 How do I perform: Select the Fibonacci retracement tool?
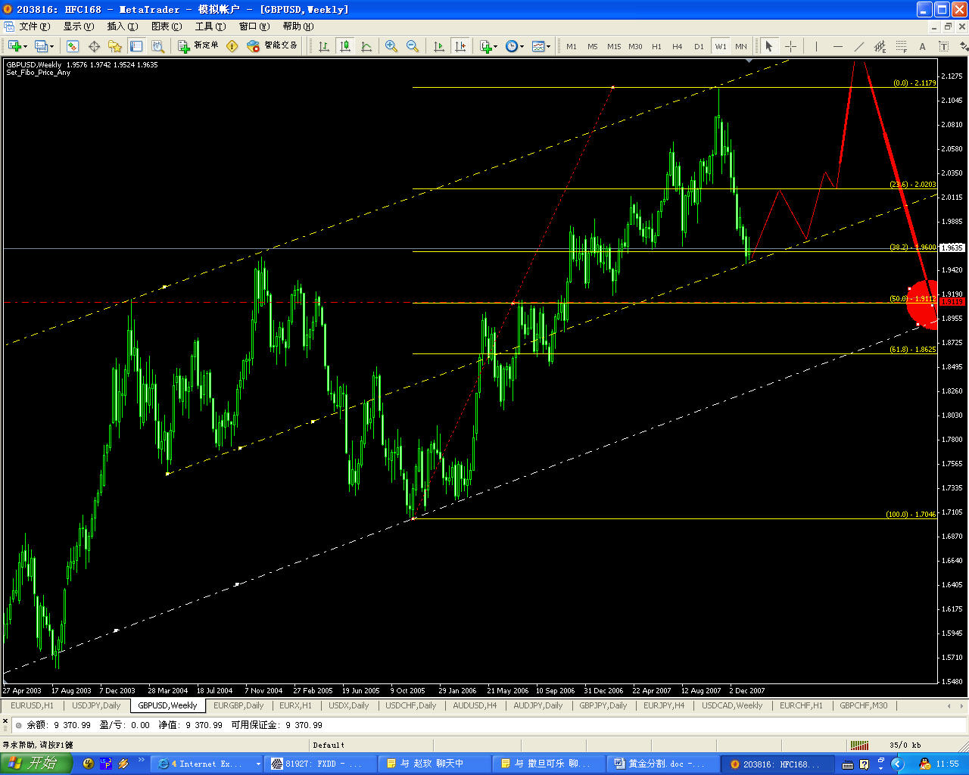pos(901,46)
